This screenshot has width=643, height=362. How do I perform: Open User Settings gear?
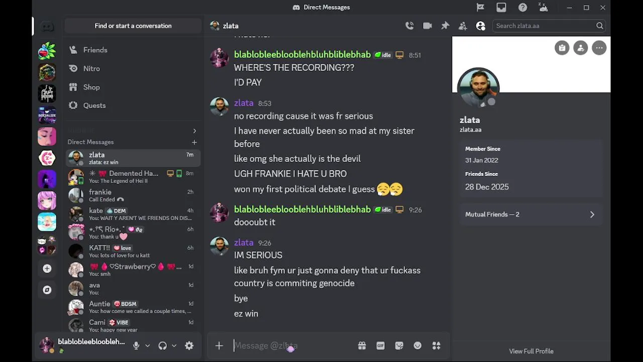(x=189, y=345)
